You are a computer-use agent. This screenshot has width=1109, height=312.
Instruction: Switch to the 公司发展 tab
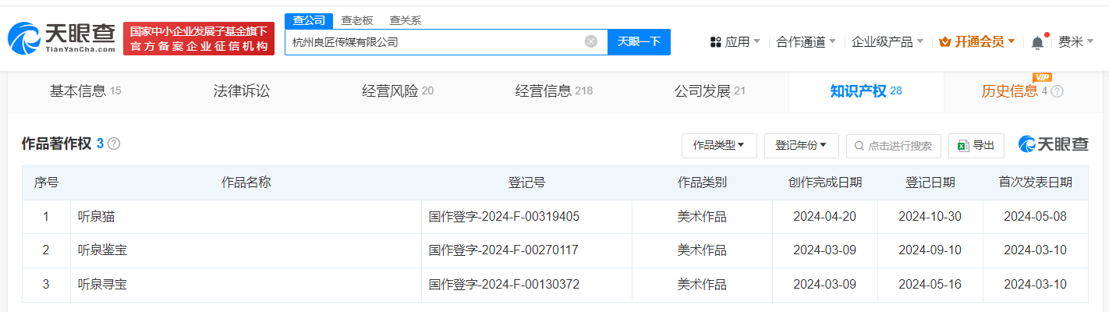click(710, 91)
